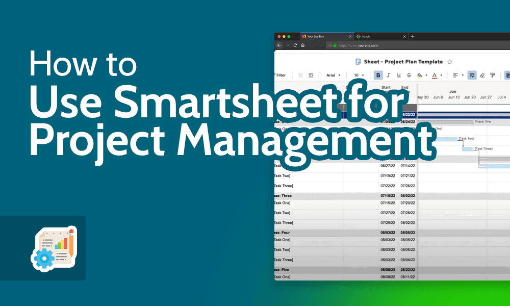Open the browser home icon
510x306 pixels.
[303, 45]
